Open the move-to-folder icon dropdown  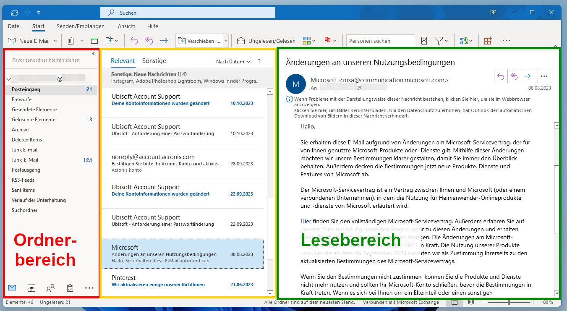(112, 41)
